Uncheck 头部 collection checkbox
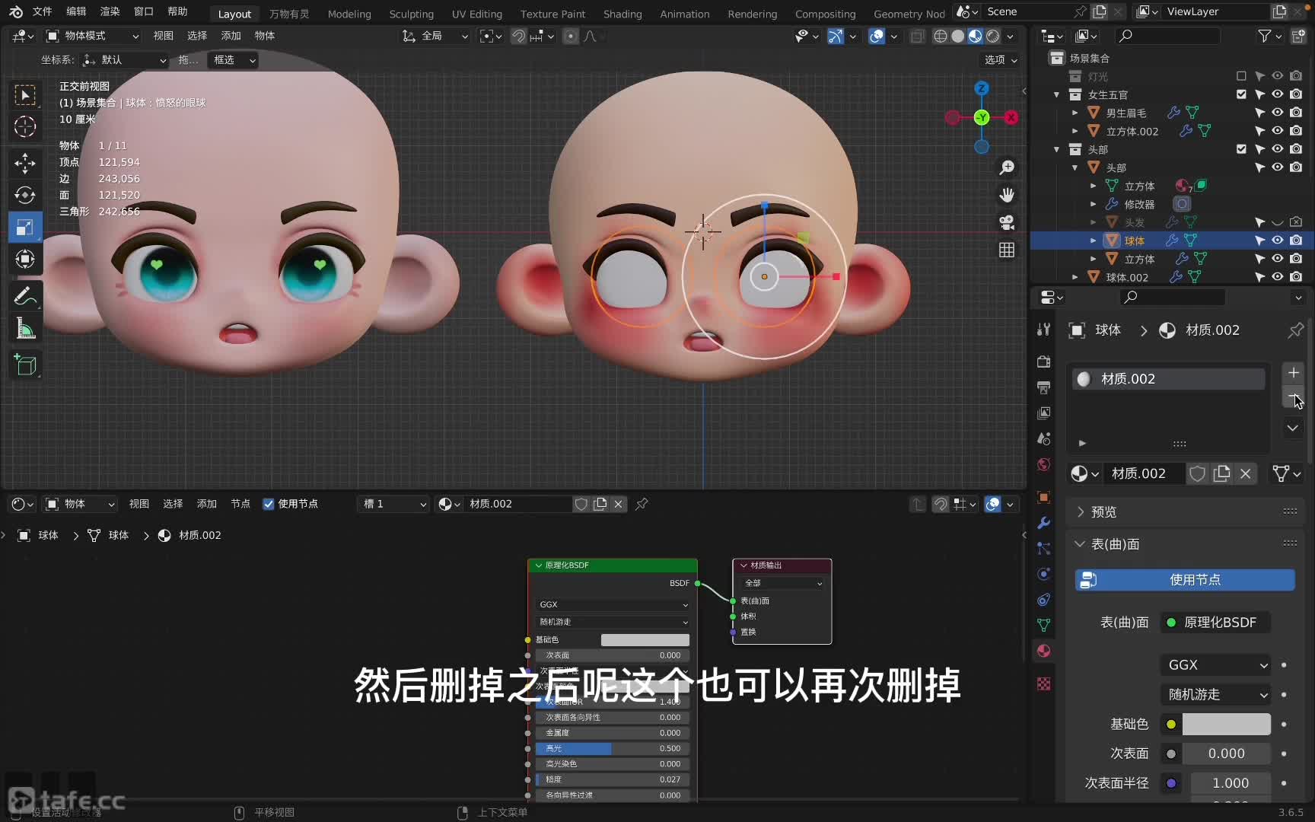1315x822 pixels. tap(1241, 149)
